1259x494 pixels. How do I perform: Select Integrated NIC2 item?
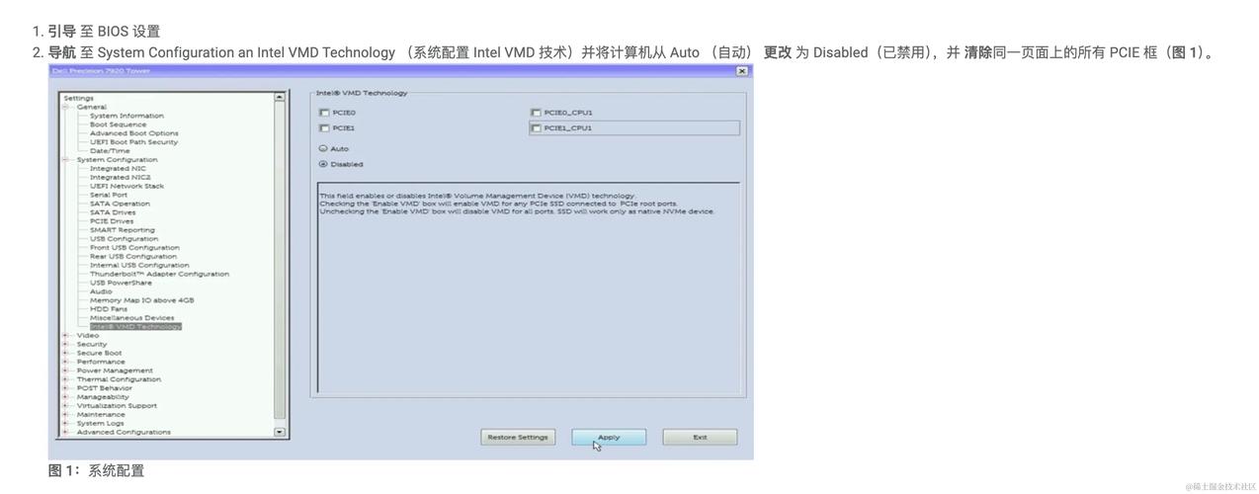[x=120, y=178]
